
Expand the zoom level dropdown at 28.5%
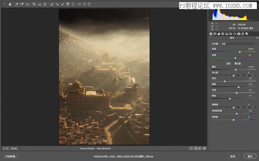pos(20,149)
